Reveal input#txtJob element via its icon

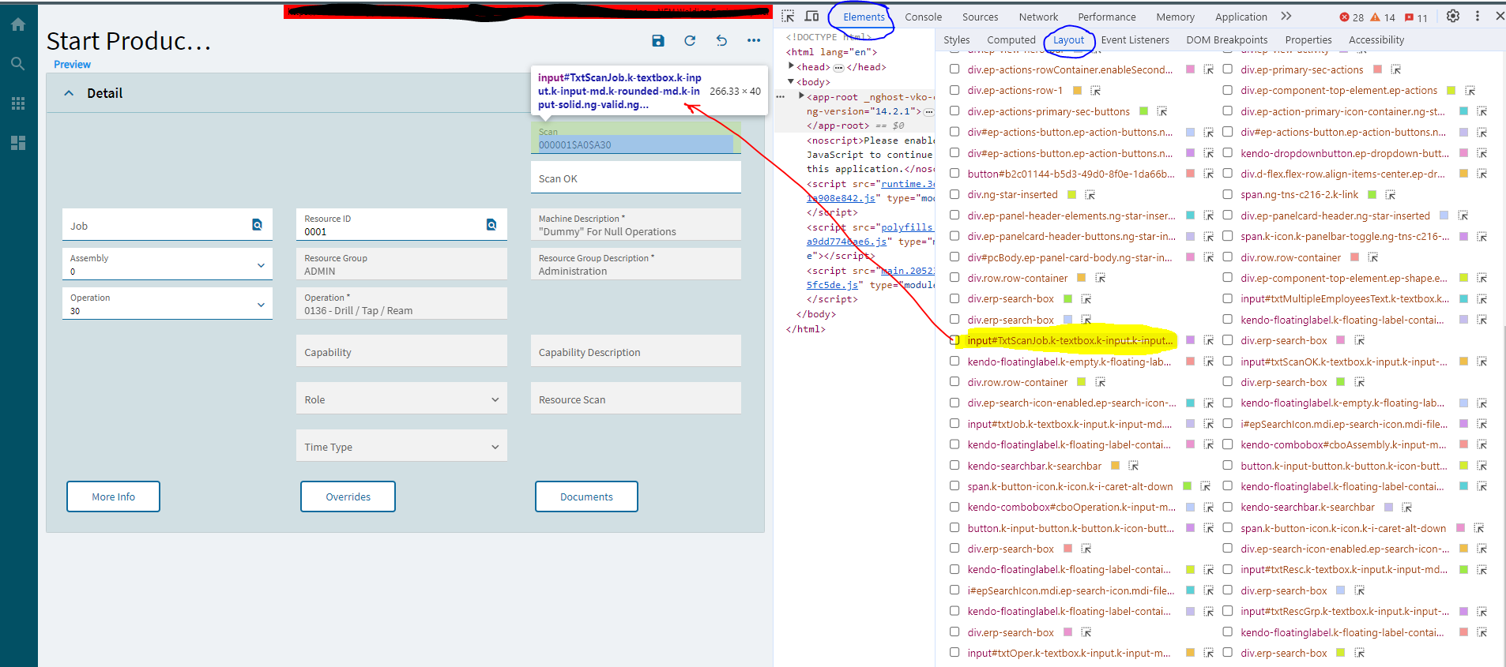(1208, 425)
